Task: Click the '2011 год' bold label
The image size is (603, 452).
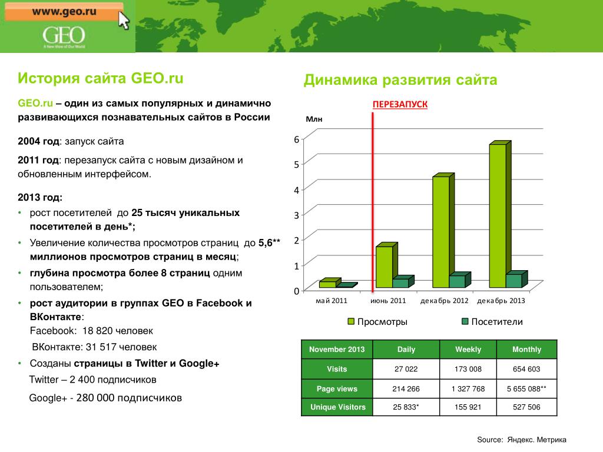Action: click(38, 160)
